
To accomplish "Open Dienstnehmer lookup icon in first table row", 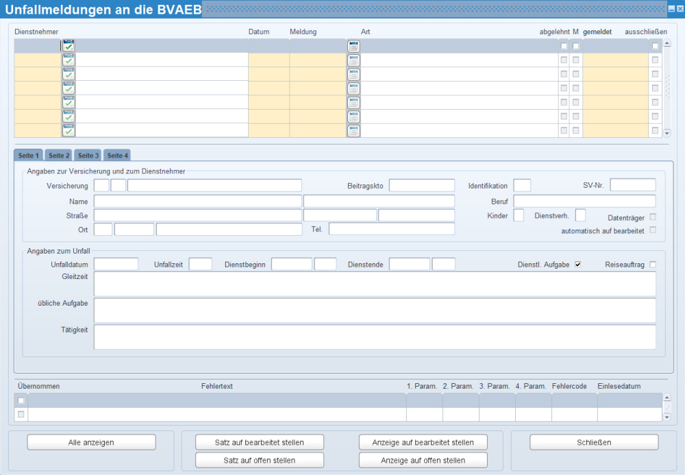I will 68,46.
